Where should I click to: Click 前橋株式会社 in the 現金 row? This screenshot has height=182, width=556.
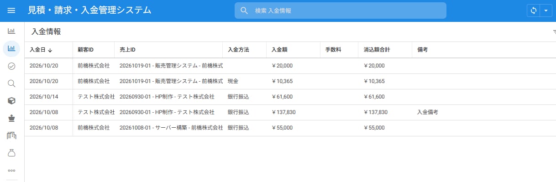[x=94, y=81]
